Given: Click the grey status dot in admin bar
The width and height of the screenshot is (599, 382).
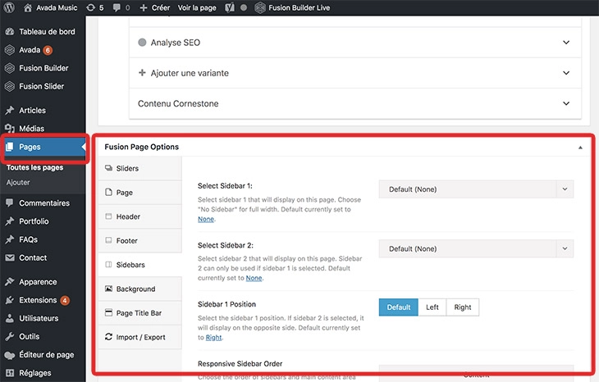Looking at the screenshot, I should pos(244,7).
